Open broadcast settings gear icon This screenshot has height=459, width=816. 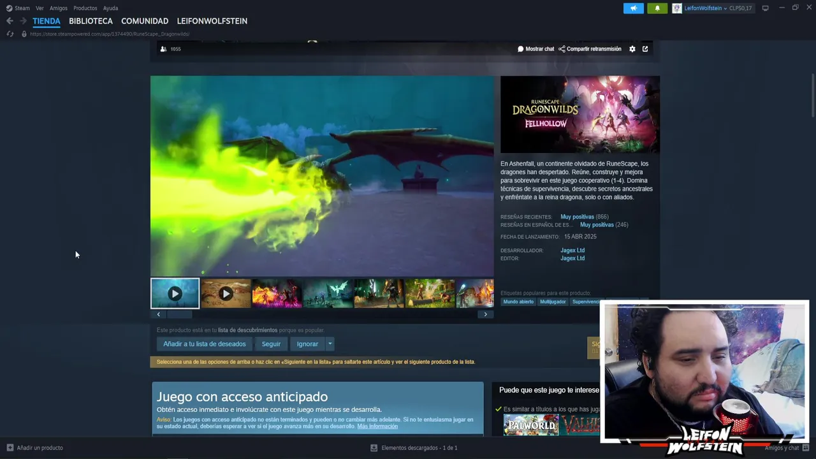[x=632, y=49]
